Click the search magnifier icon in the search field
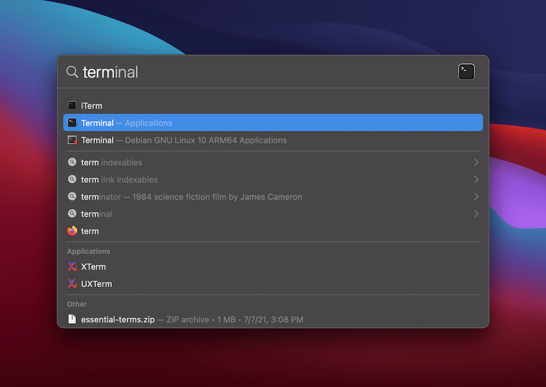The width and height of the screenshot is (546, 387). pos(72,72)
